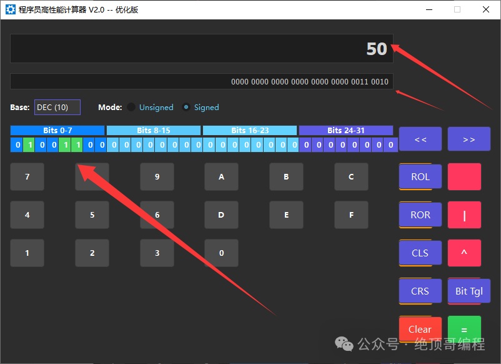Viewport: 501px width, 364px height.
Task: Toggle the first bit cell under Bits 8-15
Action: (x=114, y=145)
